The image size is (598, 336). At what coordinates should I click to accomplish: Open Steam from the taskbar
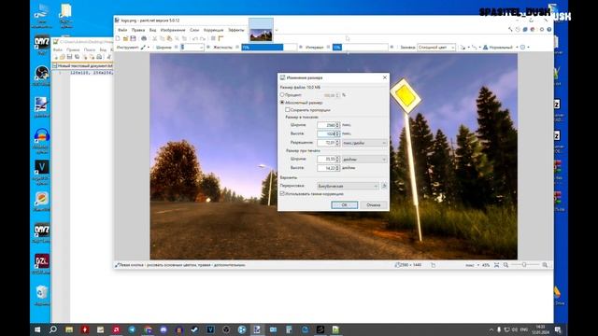(195, 329)
